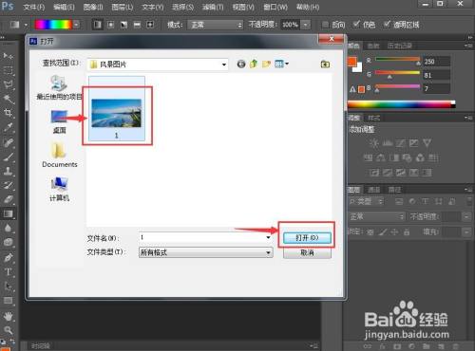This screenshot has width=475, height=351.
Task: Switch to the 样式 (Styles) tab
Action: pyautogui.click(x=374, y=118)
